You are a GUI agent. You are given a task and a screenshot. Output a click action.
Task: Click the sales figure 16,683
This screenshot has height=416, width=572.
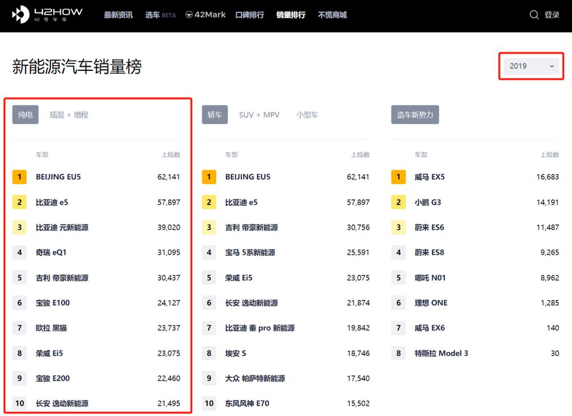coord(547,177)
